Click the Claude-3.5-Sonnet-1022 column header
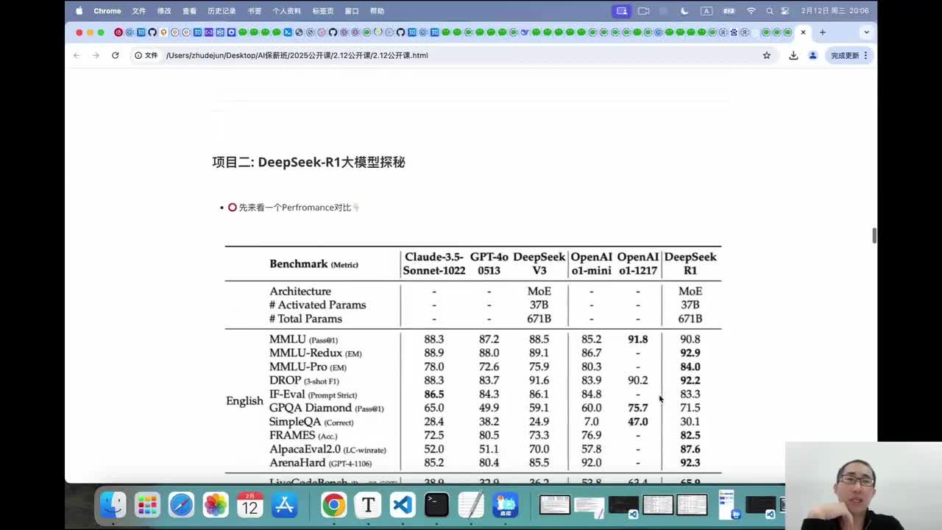The height and width of the screenshot is (530, 942). click(434, 264)
